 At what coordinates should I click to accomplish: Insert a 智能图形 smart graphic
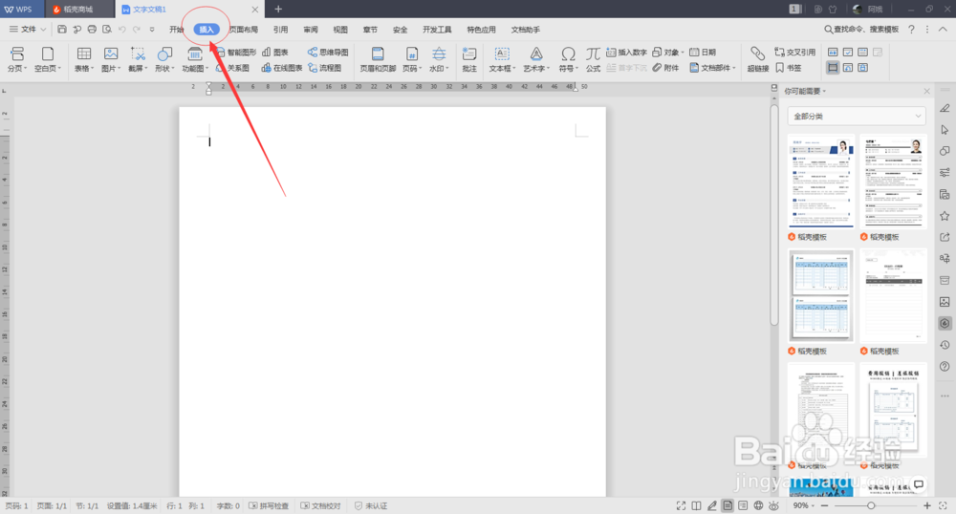236,53
